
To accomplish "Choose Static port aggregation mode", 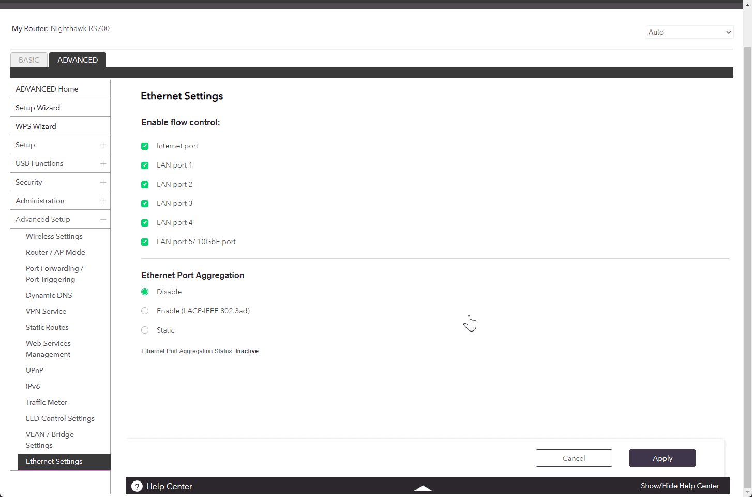I will [x=145, y=330].
